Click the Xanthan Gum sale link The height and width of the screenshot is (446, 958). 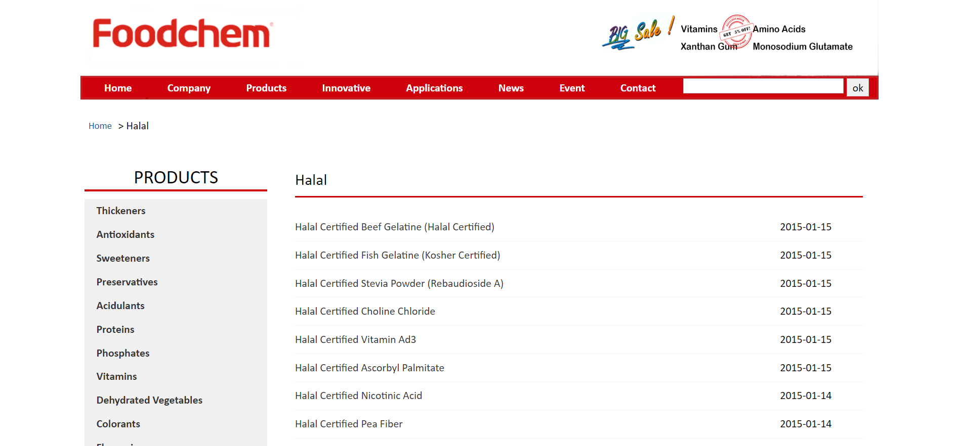pos(709,46)
